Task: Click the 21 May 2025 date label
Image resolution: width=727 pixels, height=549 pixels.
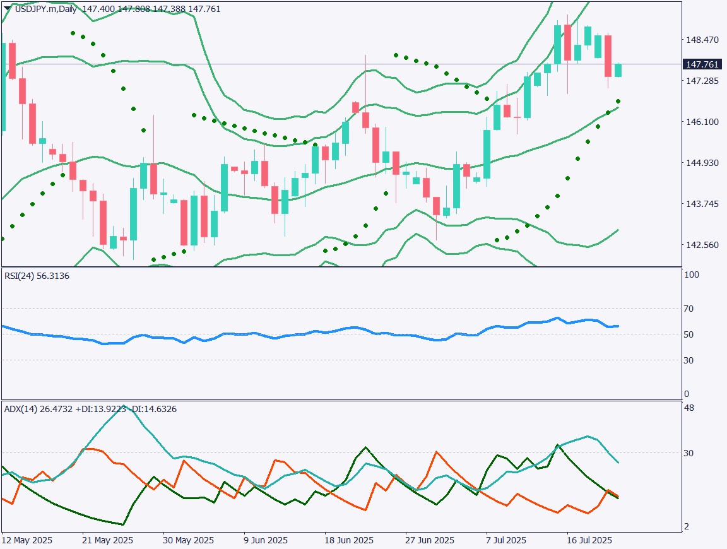Action: pyautogui.click(x=109, y=541)
